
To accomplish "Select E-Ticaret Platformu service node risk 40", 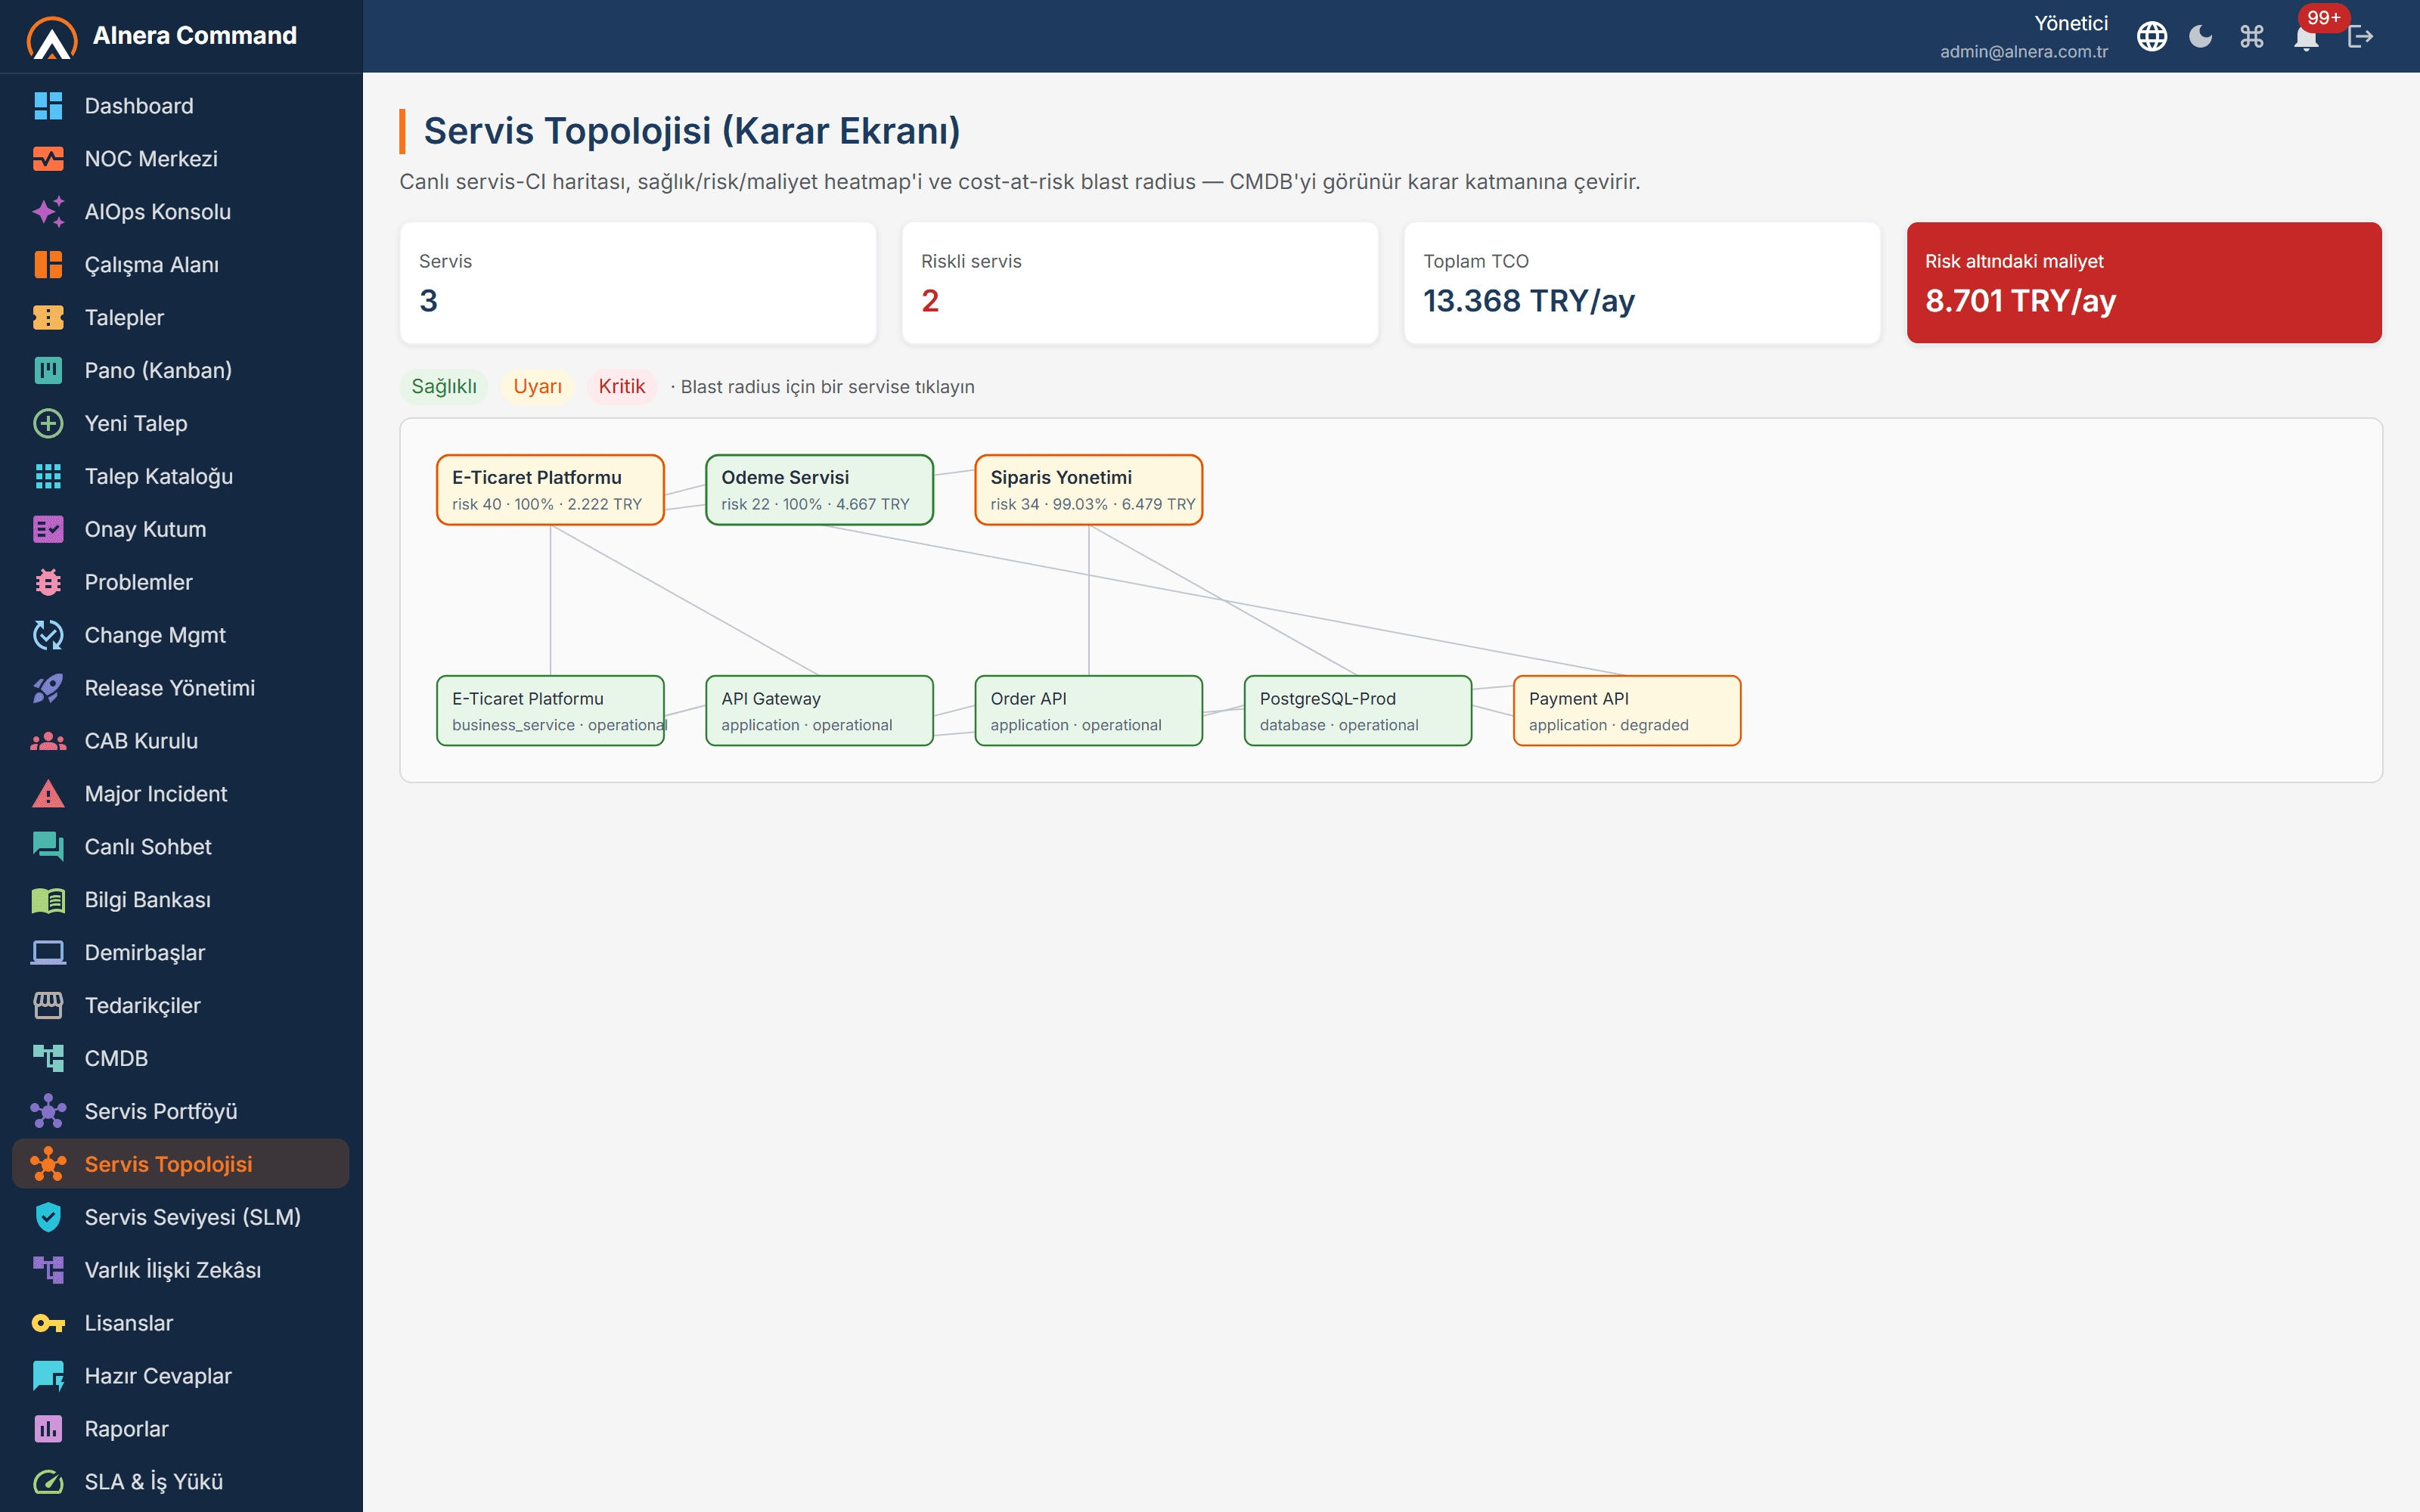I will pyautogui.click(x=550, y=490).
